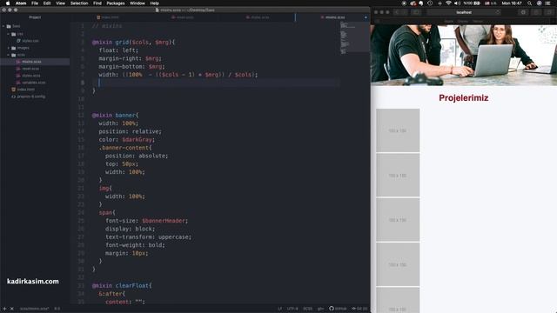557x313 pixels.
Task: Open the Packages menu
Action: 116,3
